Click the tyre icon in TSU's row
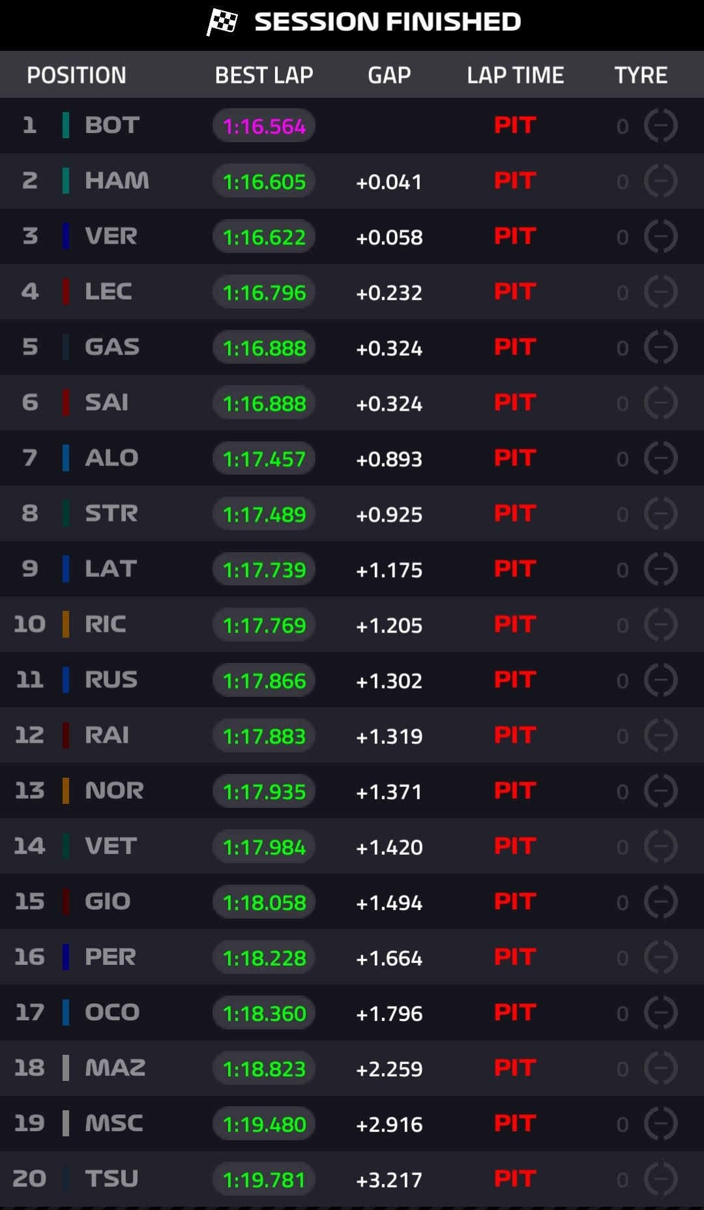 point(660,1178)
